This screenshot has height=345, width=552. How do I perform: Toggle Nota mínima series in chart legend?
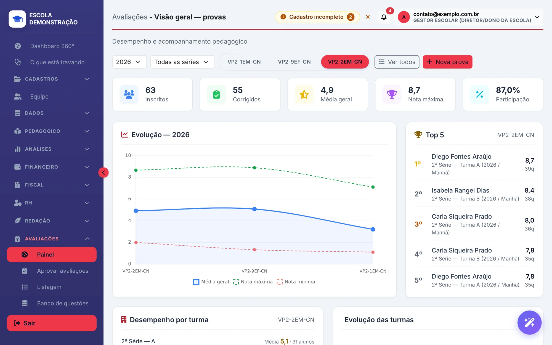[296, 282]
